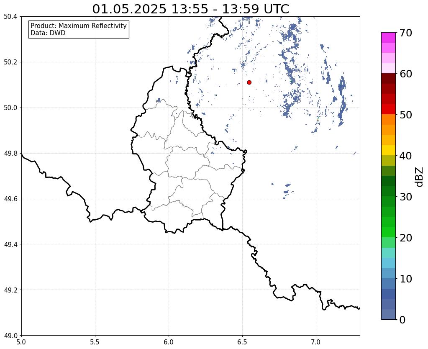Click the dark red band just below 60 dBZ
The image size is (428, 349).
click(388, 78)
